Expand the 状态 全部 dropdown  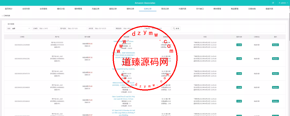coord(21,29)
